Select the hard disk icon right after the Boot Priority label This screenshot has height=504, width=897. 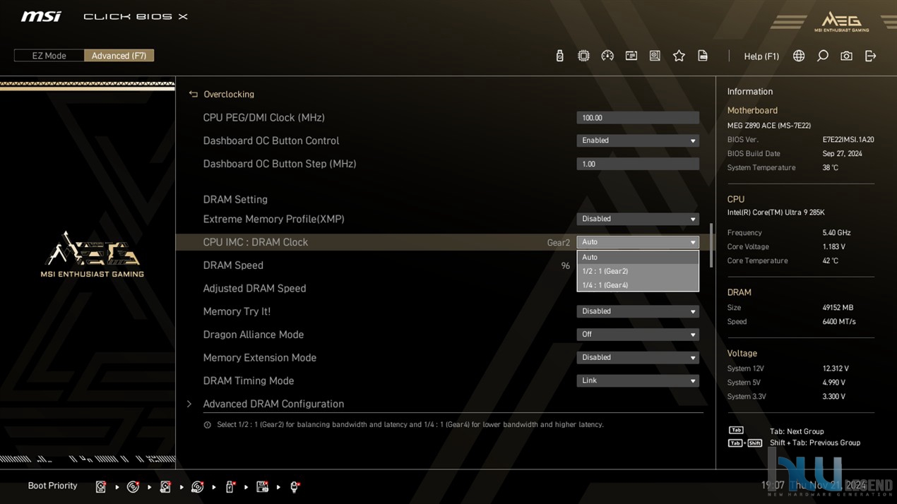(101, 486)
